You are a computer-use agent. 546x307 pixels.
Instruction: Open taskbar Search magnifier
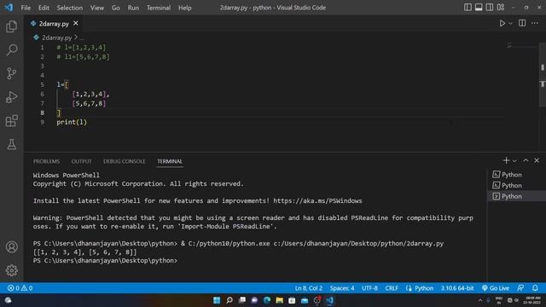pyautogui.click(x=229, y=300)
